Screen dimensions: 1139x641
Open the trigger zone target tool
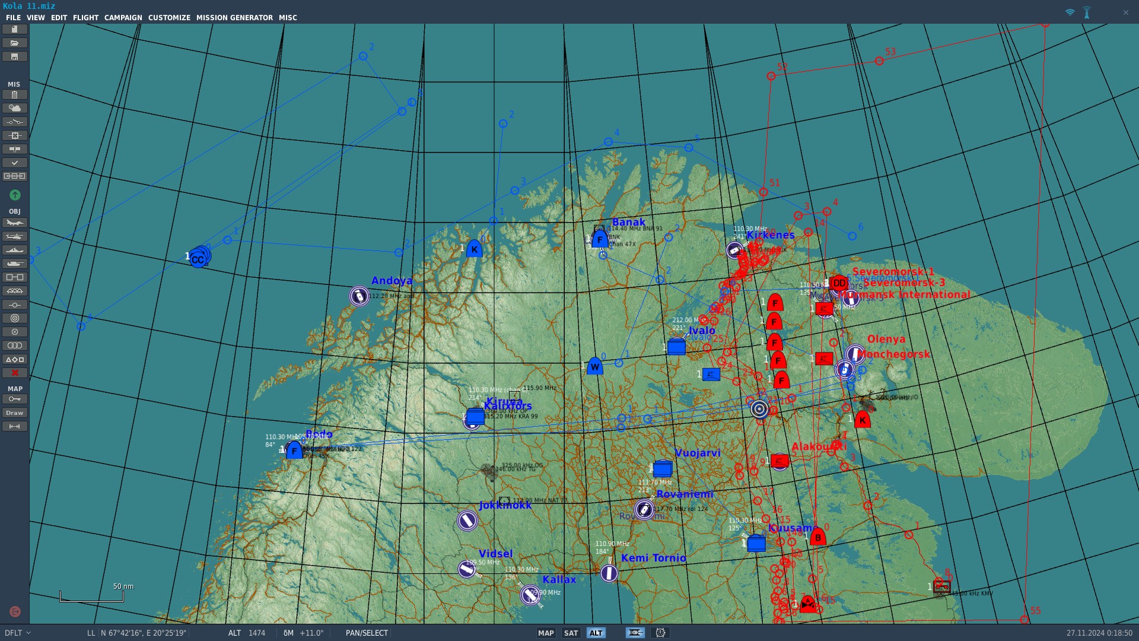coord(14,318)
